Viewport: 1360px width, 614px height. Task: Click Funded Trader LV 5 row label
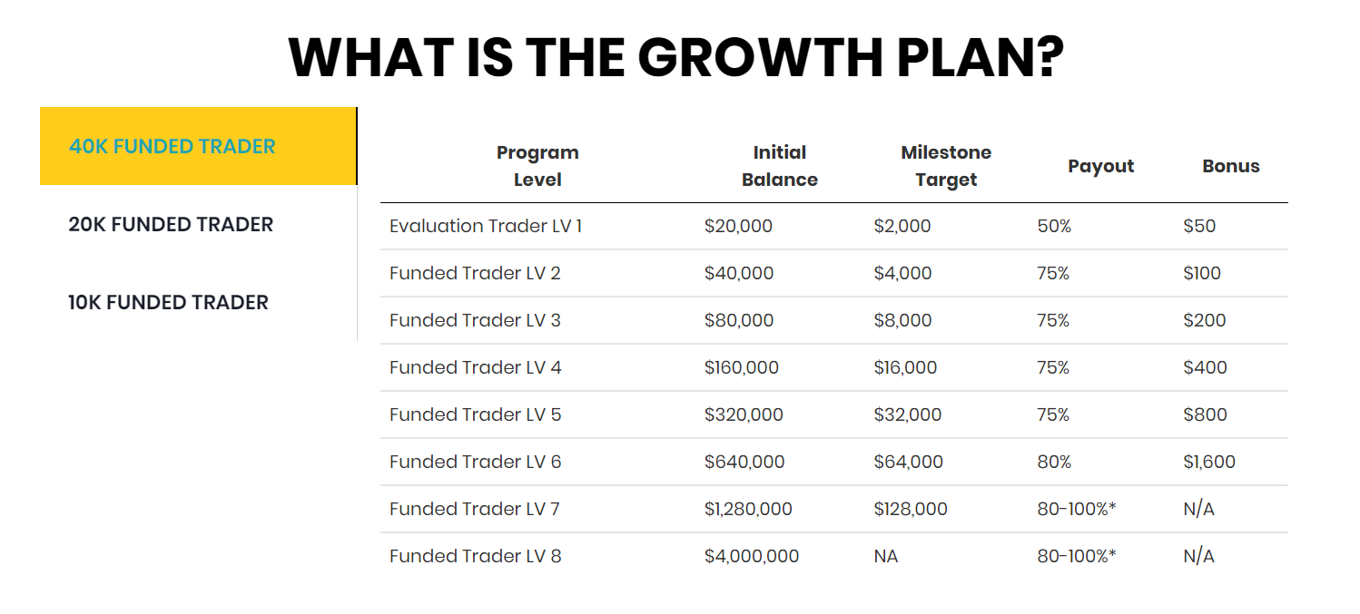(x=475, y=414)
